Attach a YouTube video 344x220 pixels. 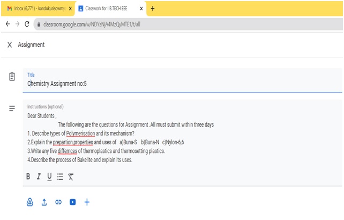(73, 202)
